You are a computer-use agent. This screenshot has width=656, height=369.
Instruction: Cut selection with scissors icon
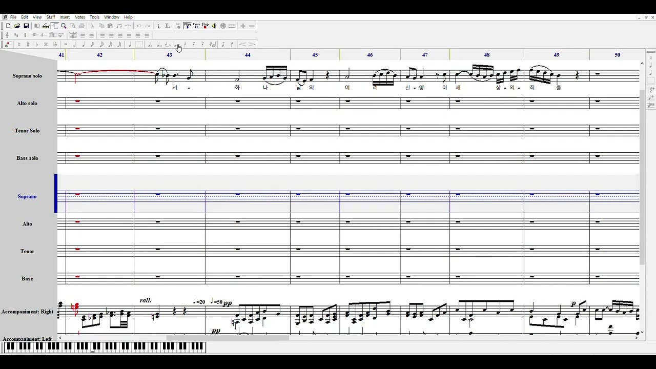pyautogui.click(x=92, y=26)
